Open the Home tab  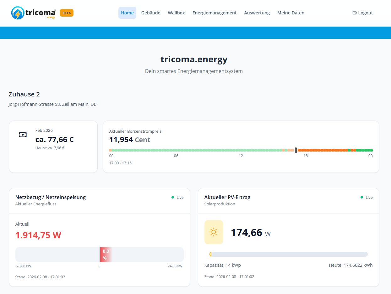(127, 13)
